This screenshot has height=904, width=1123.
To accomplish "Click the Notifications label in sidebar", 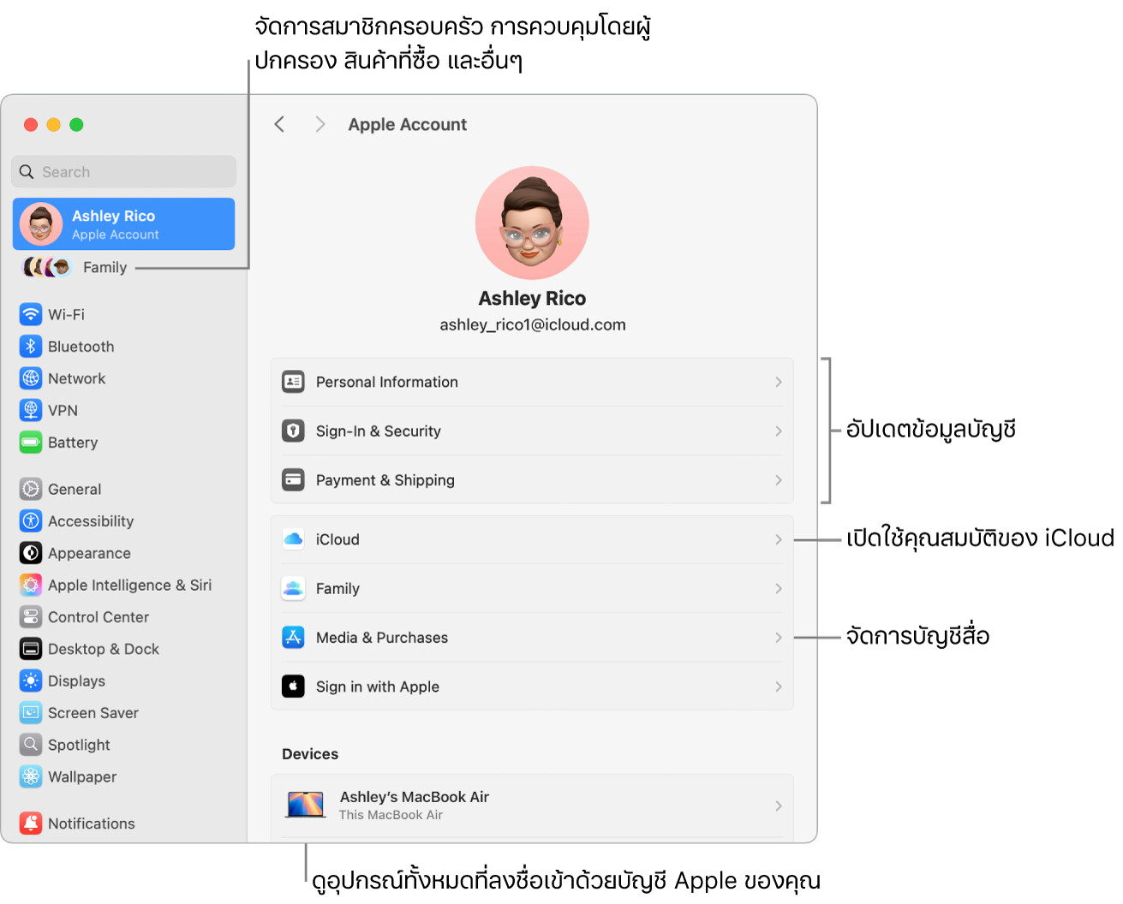I will pos(92,824).
